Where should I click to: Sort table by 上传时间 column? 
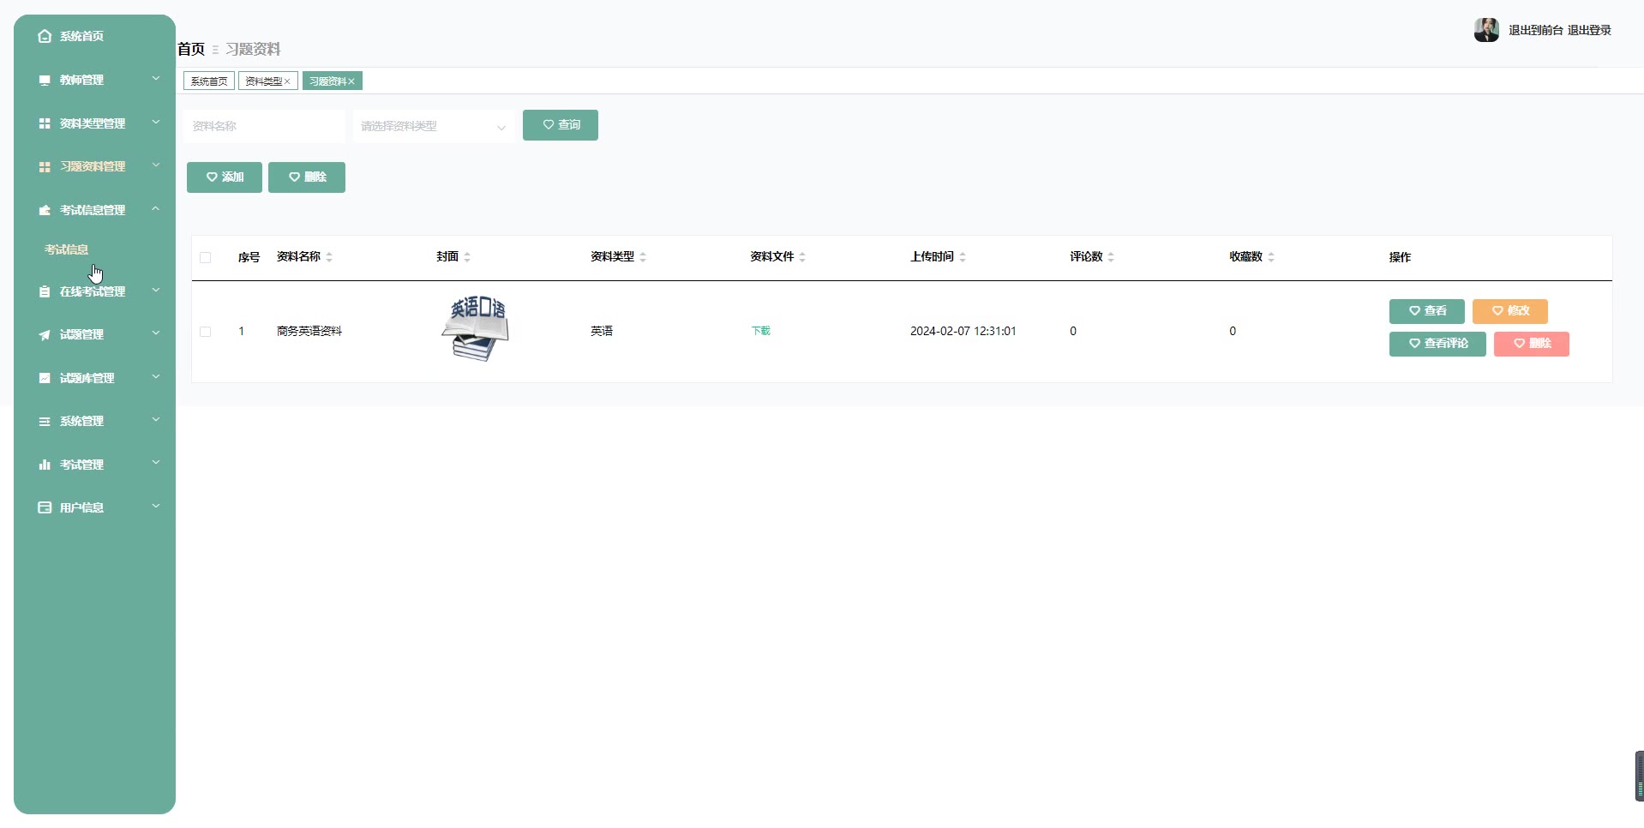click(963, 257)
